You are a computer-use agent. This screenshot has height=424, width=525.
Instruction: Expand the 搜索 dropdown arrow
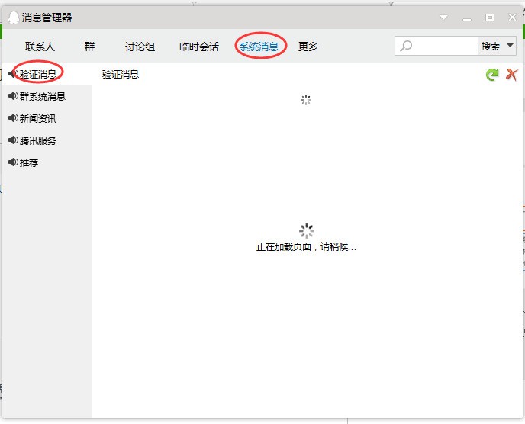[511, 46]
